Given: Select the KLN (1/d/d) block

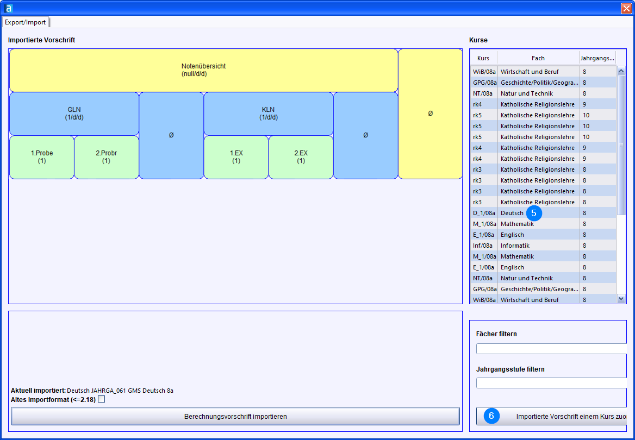Looking at the screenshot, I should tap(269, 114).
